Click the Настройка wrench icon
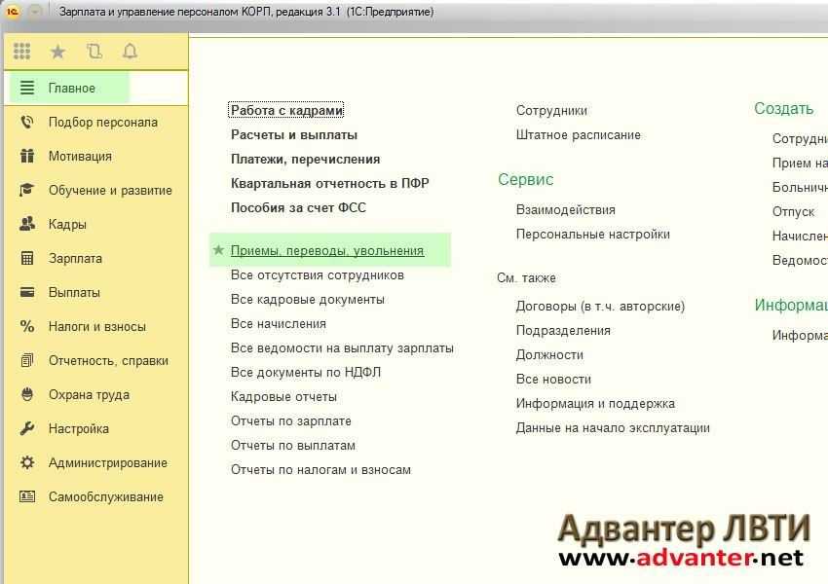Screen dimensions: 828x584 click(27, 428)
